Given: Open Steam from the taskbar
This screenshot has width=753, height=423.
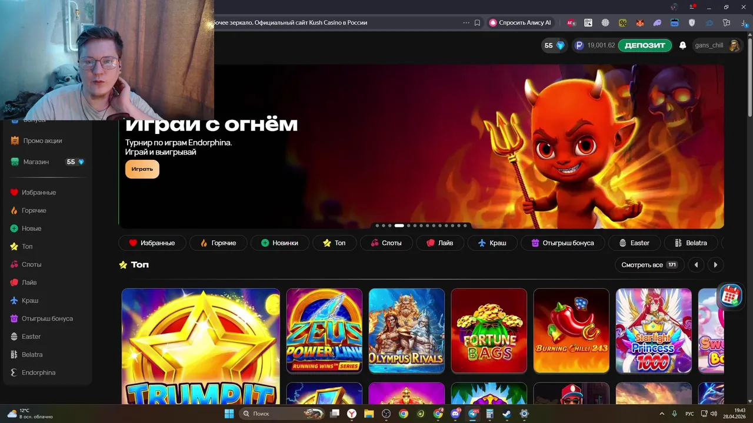Looking at the screenshot, I should point(507,414).
